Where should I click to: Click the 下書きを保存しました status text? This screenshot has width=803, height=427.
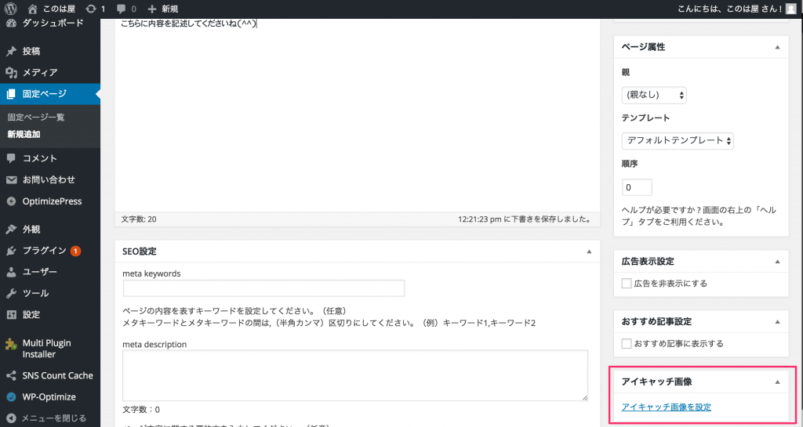[525, 219]
